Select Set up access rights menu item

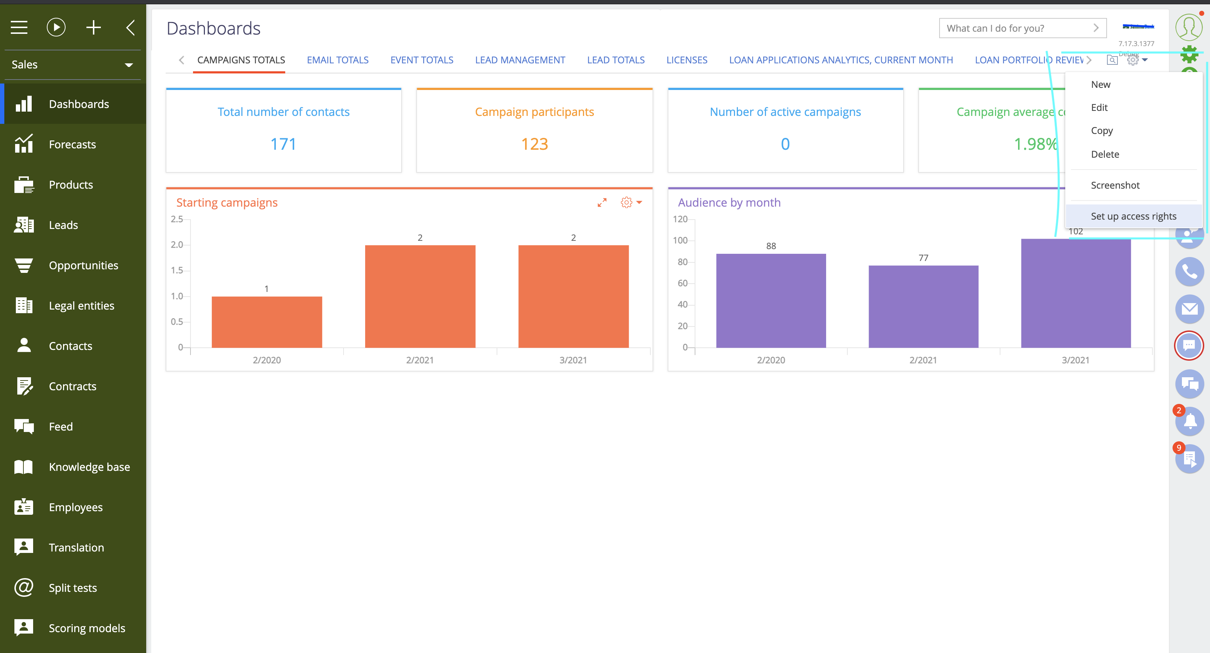coord(1133,216)
